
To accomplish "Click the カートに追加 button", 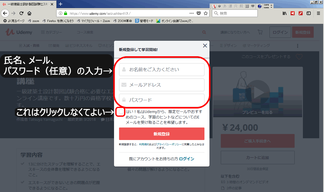I will pyautogui.click(x=257, y=157).
